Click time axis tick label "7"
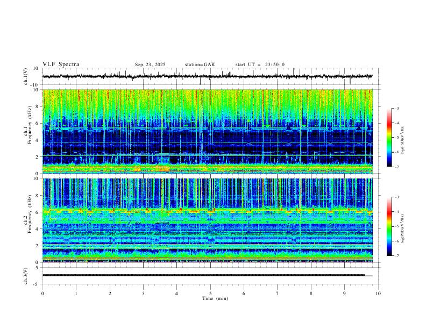The height and width of the screenshot is (329, 426). [278, 294]
